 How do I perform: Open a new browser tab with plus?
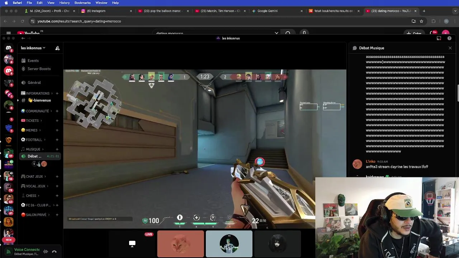424,11
